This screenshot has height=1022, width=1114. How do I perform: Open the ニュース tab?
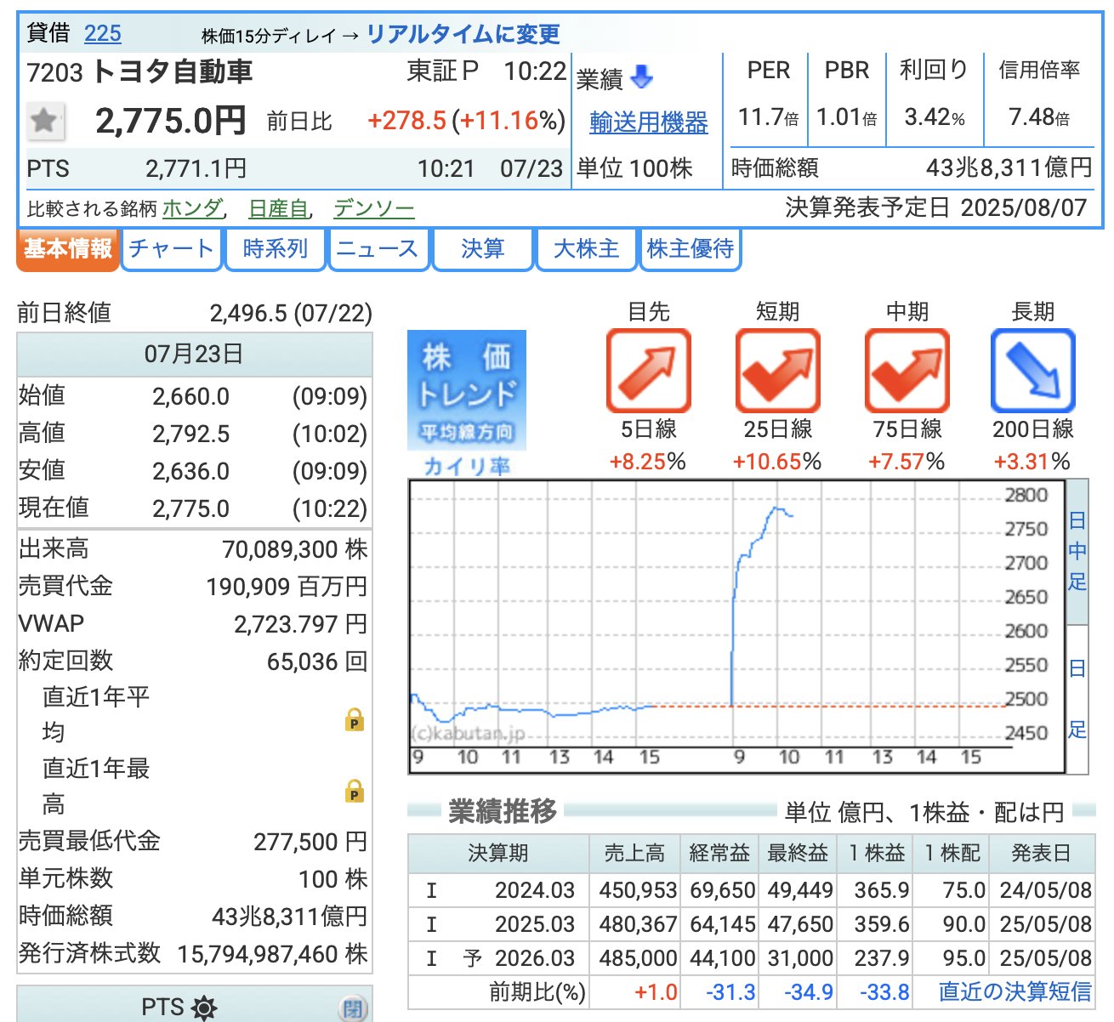(378, 249)
